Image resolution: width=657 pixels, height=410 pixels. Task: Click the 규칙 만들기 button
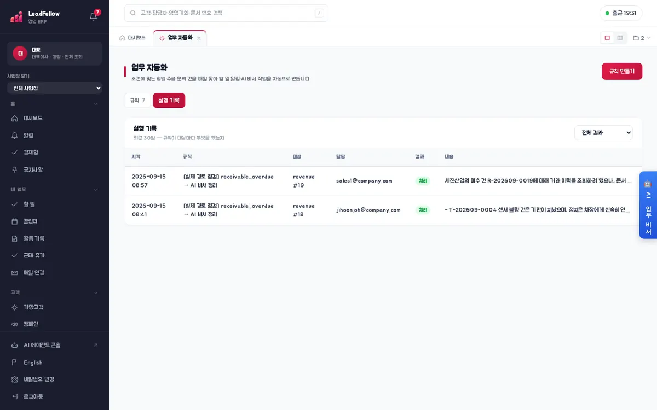click(622, 71)
